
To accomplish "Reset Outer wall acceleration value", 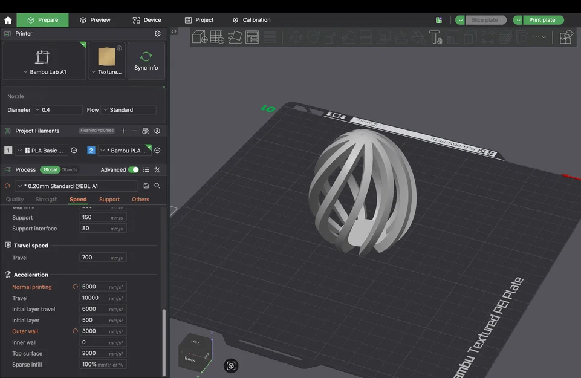I will click(x=75, y=331).
